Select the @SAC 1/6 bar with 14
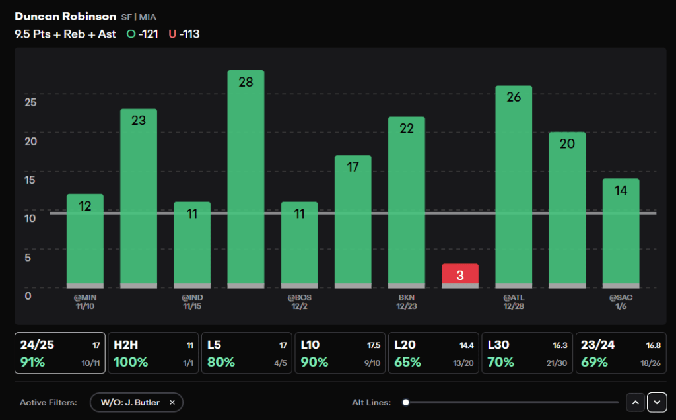This screenshot has width=676, height=420. pyautogui.click(x=621, y=233)
